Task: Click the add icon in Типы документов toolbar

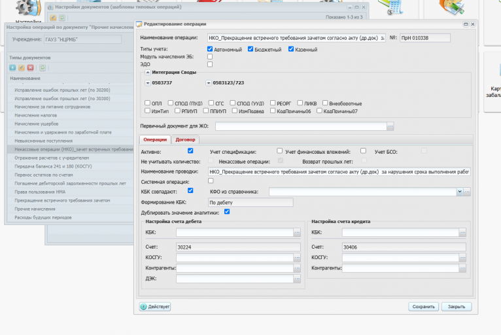Action: (12, 67)
